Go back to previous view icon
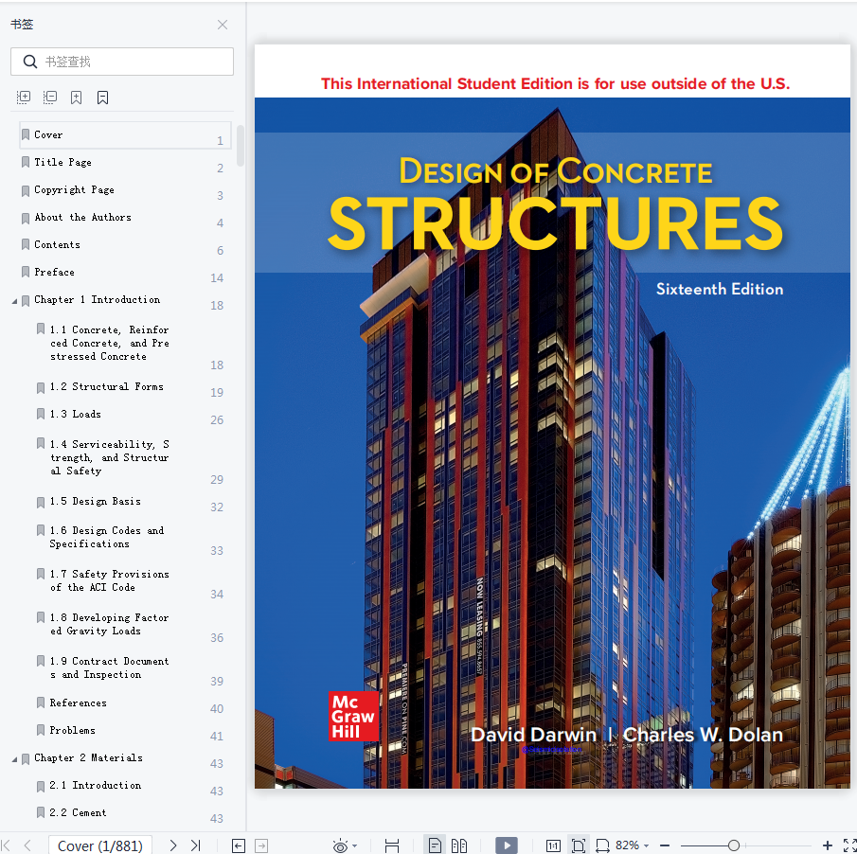This screenshot has height=854, width=857. 239,845
